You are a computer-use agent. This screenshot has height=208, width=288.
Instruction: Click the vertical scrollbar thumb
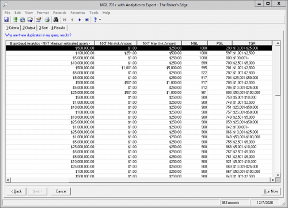[278, 70]
